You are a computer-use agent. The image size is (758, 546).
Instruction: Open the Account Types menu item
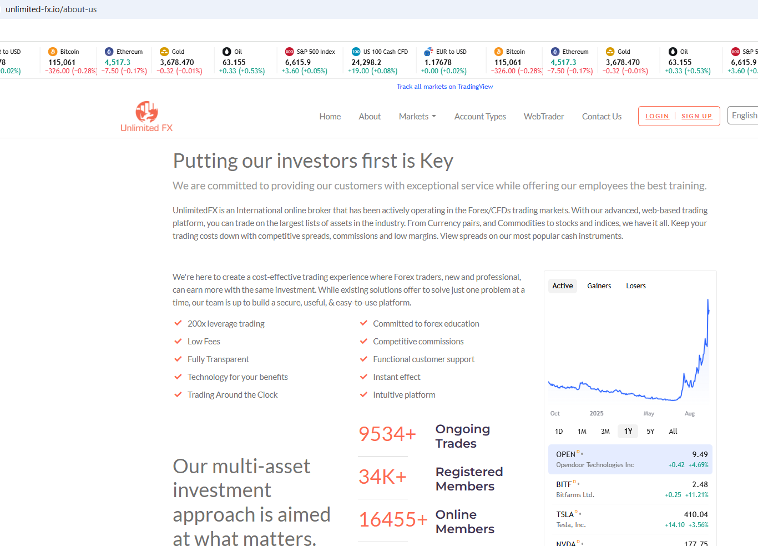point(480,117)
